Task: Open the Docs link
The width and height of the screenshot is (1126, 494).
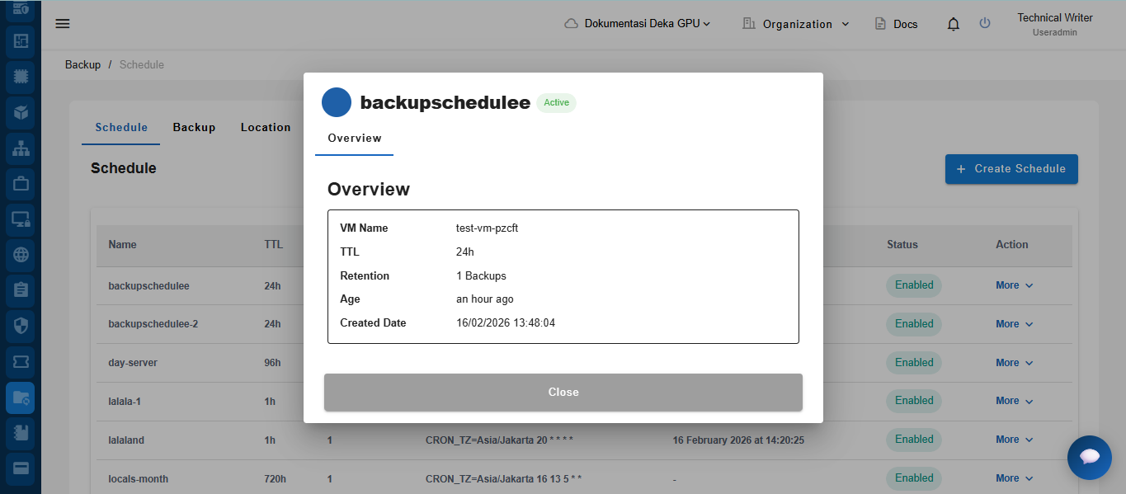Action: [896, 24]
